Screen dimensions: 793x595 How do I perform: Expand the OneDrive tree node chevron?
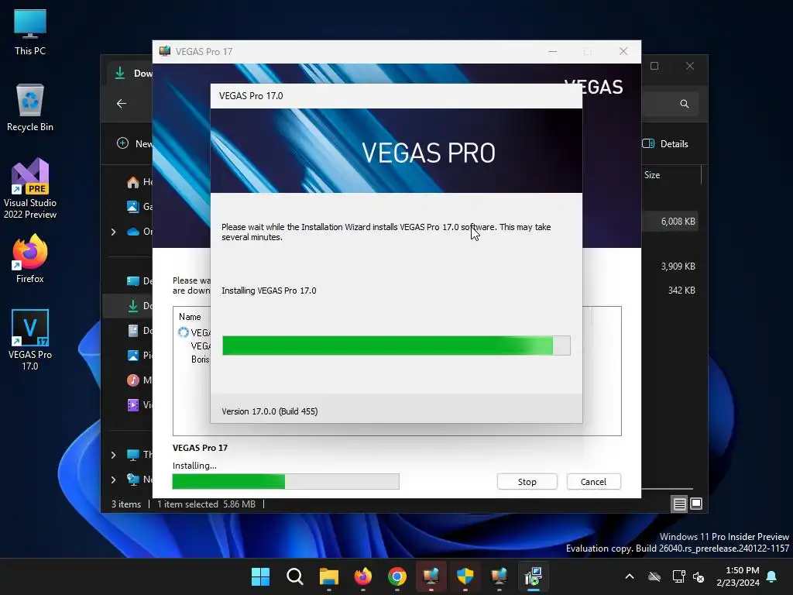point(113,232)
